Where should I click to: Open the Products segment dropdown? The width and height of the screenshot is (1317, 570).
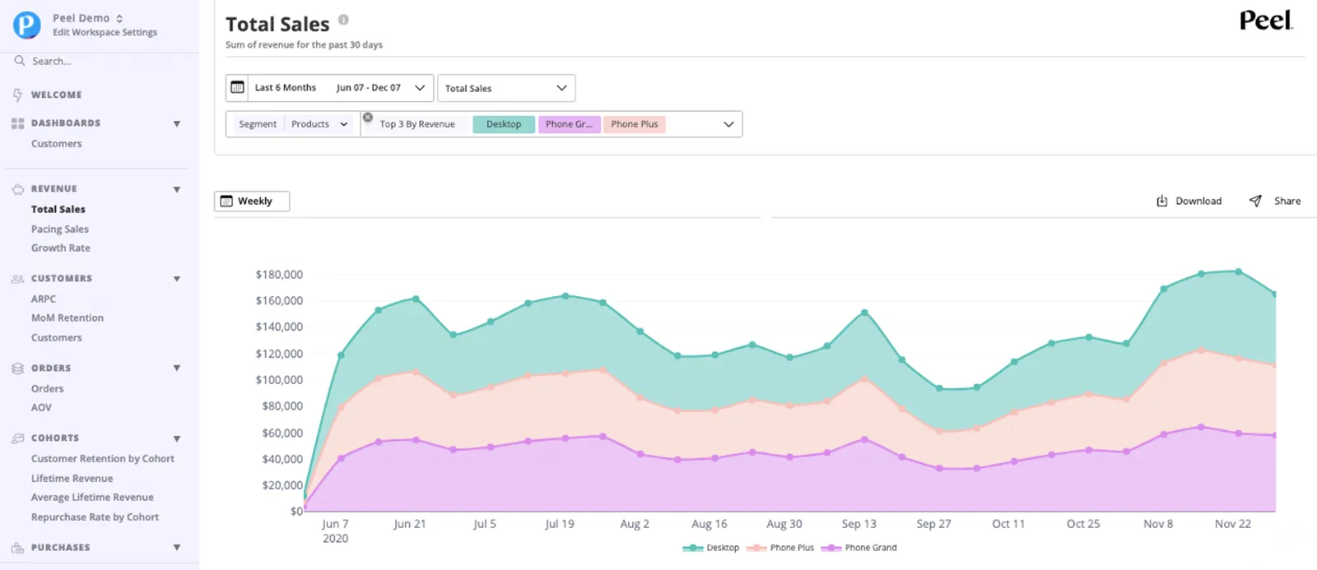pyautogui.click(x=319, y=124)
